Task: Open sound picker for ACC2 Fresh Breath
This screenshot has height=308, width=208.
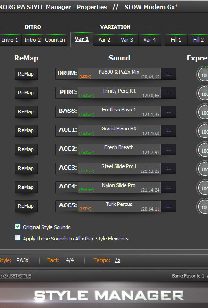Action: (168, 149)
